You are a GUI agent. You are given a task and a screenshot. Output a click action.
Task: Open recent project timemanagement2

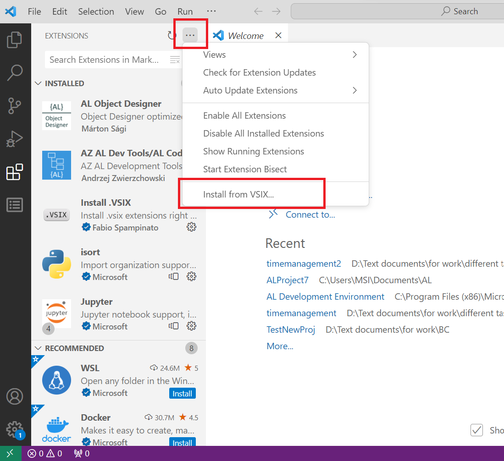304,263
